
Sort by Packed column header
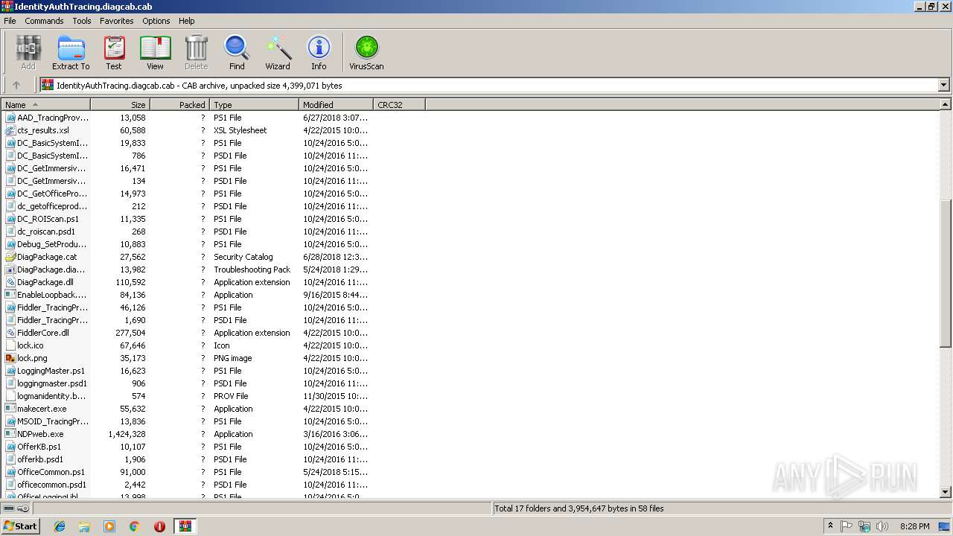(x=179, y=105)
